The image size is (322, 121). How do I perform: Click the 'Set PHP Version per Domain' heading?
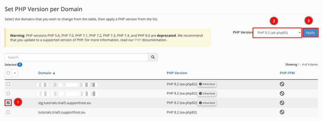click(43, 9)
